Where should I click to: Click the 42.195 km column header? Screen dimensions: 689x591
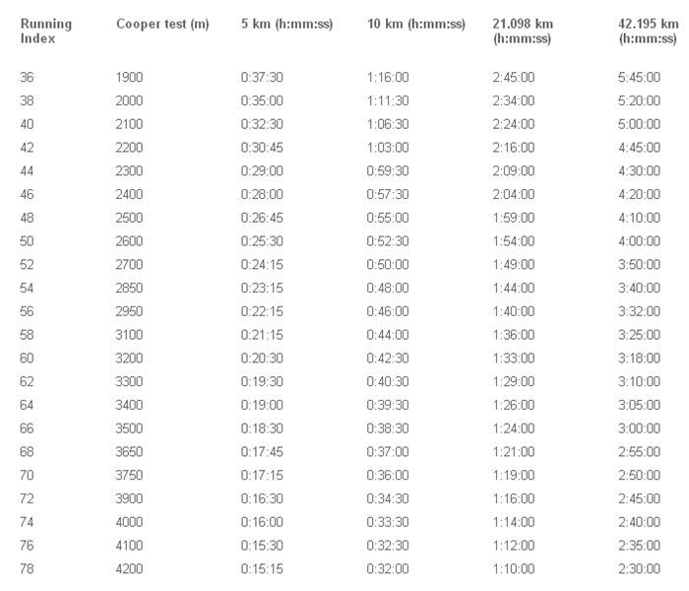[648, 32]
